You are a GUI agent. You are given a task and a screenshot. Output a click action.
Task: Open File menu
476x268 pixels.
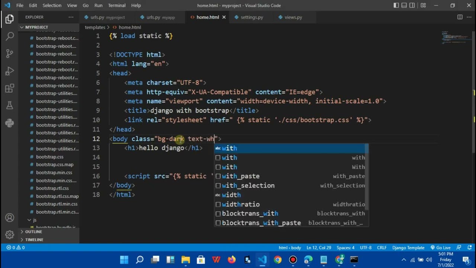(20, 5)
